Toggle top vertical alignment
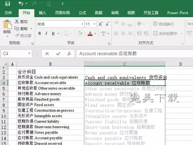 tap(116, 23)
